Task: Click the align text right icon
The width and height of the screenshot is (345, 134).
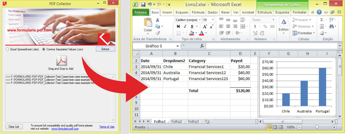Action: tap(235, 26)
